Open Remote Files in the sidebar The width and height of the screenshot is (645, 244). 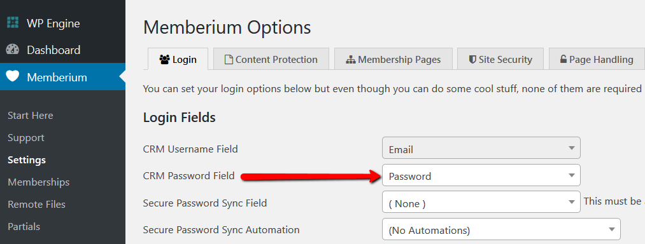(36, 204)
